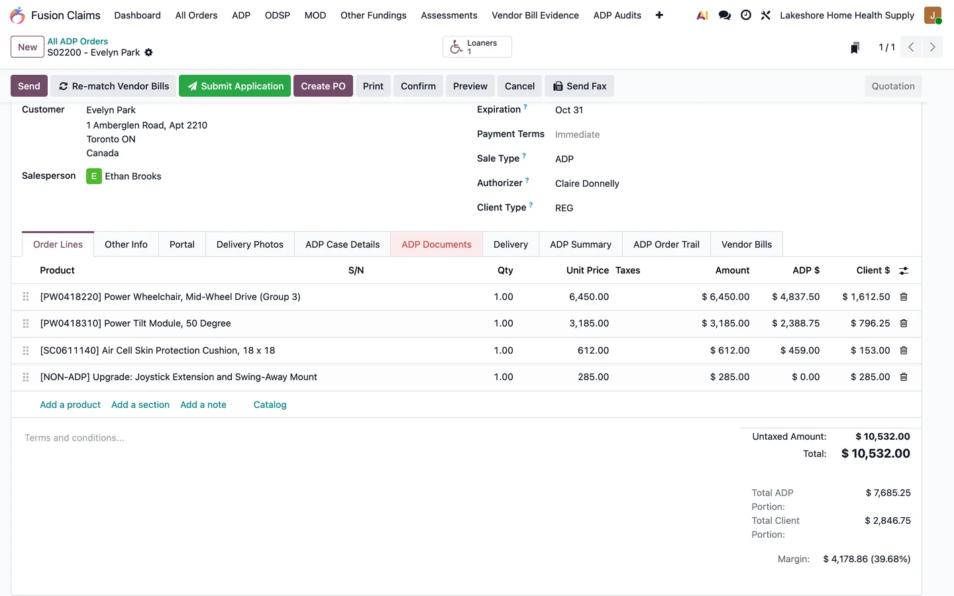Show the Client Type help tooltip icon
This screenshot has height=596, width=954.
(x=531, y=205)
